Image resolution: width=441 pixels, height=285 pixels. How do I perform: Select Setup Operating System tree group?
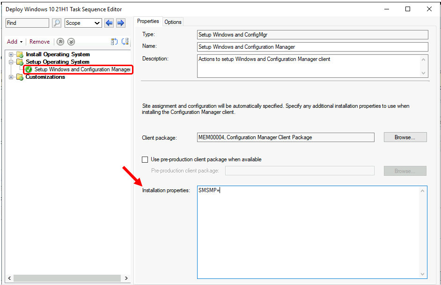(58, 62)
